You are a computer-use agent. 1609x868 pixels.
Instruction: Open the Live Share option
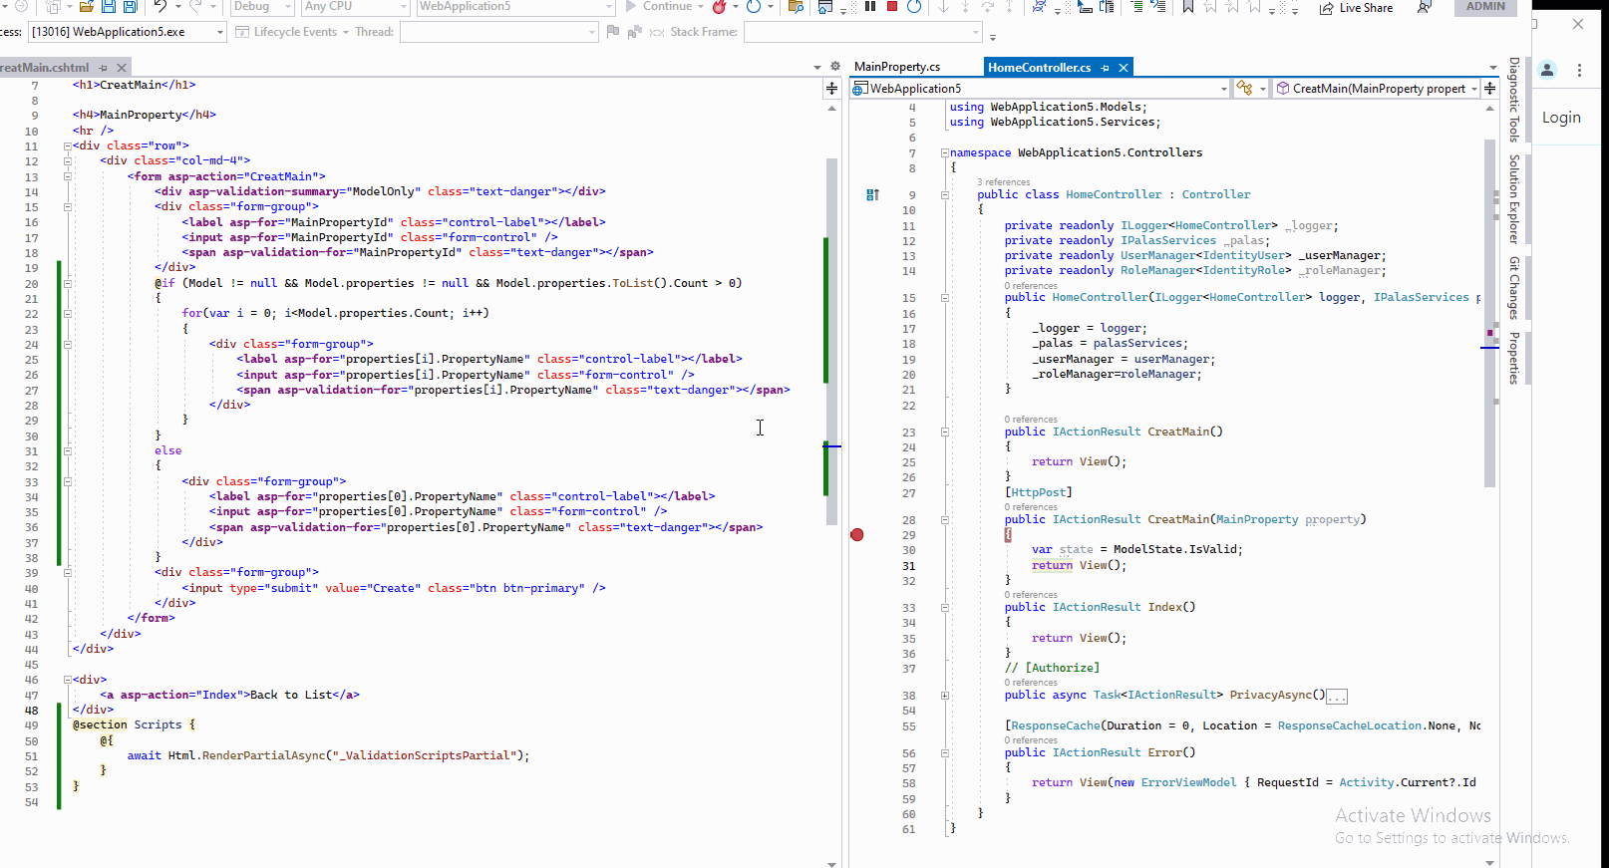pos(1356,8)
